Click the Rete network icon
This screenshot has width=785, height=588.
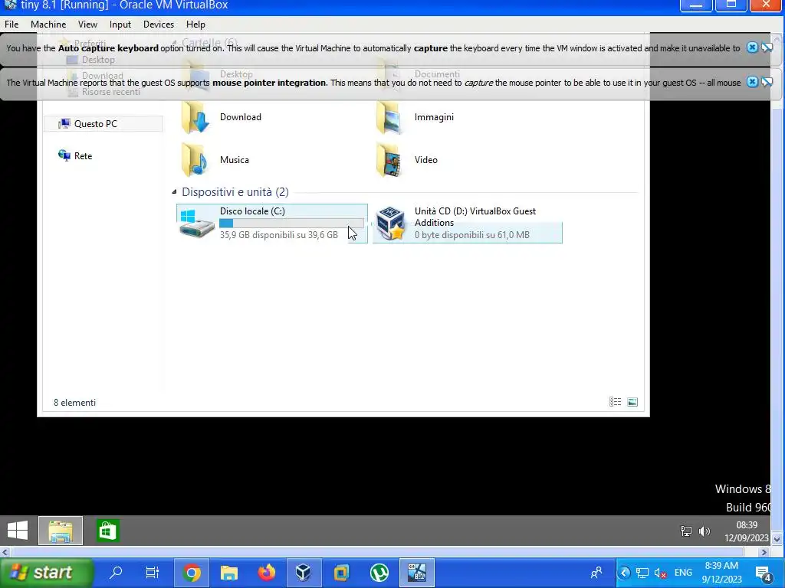[x=64, y=155]
